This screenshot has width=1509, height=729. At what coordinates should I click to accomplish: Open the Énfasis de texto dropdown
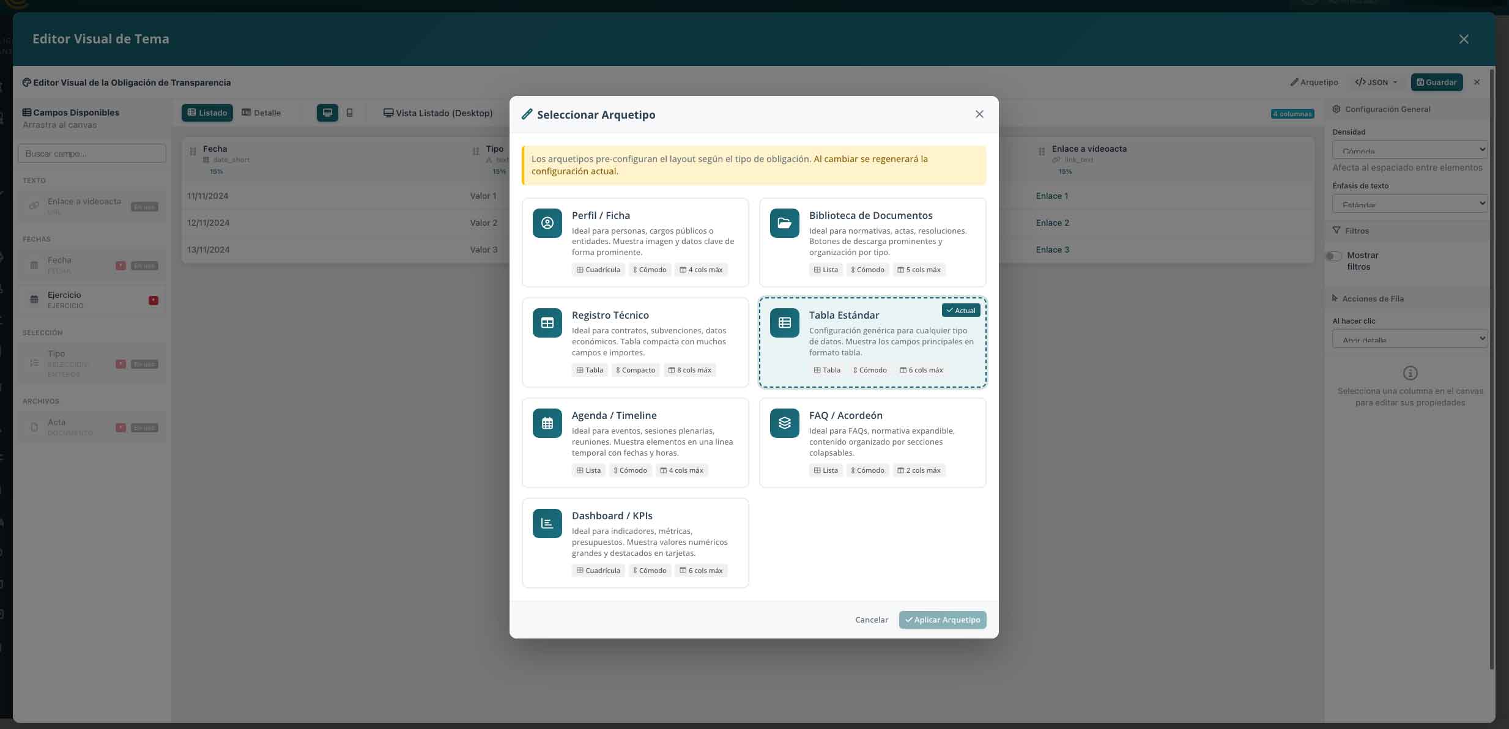point(1409,204)
